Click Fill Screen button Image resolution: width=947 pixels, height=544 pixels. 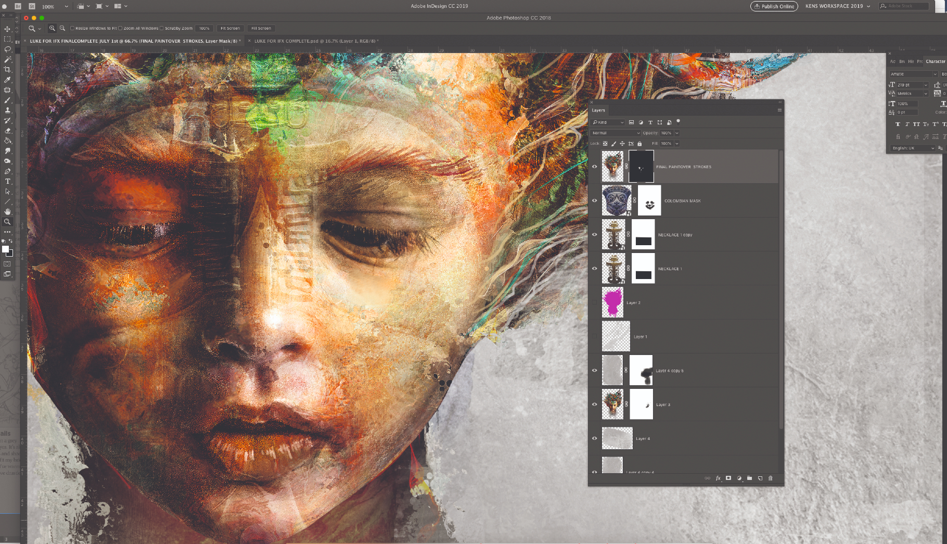pyautogui.click(x=261, y=28)
